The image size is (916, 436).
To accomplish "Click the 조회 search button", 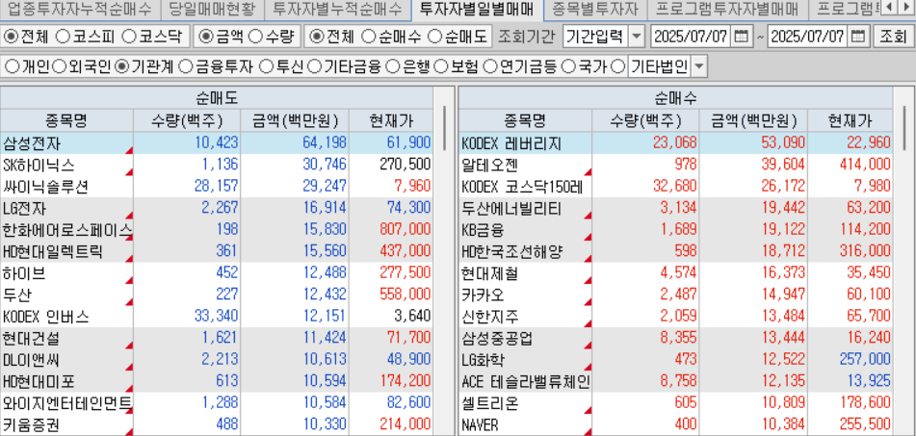I will coord(893,37).
